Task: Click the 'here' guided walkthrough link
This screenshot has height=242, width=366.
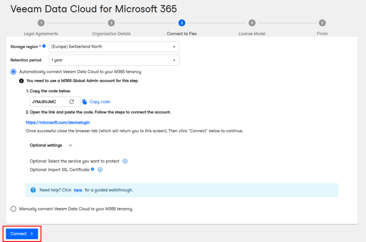Action: pos(78,190)
